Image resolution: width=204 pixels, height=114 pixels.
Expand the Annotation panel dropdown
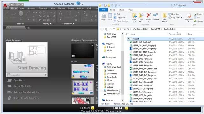coord(68,24)
